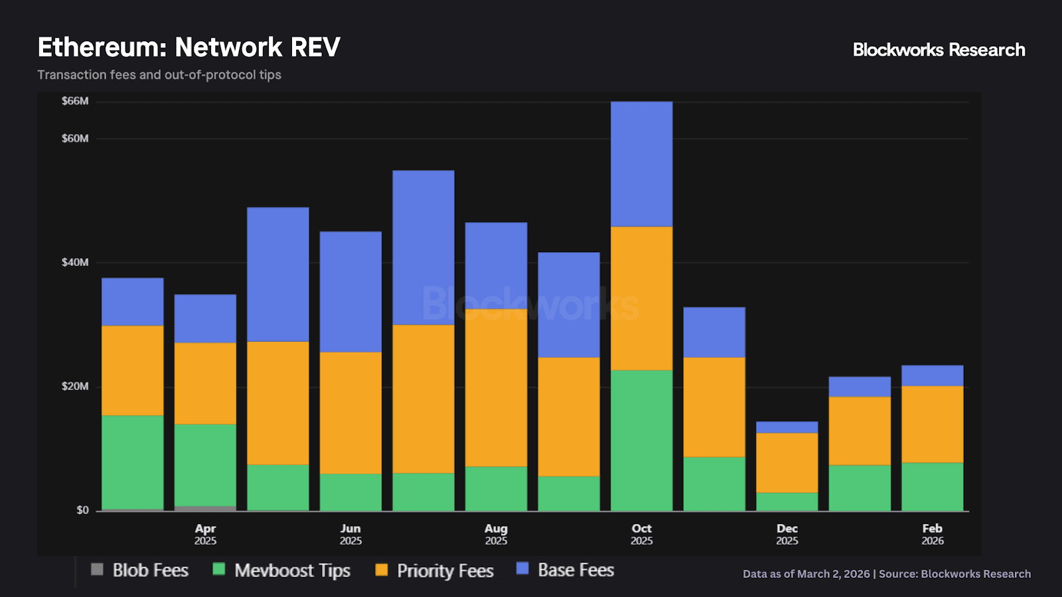Click the Feb 2026 green Mevboost Tips segment
The height and width of the screenshot is (597, 1062).
tap(933, 487)
